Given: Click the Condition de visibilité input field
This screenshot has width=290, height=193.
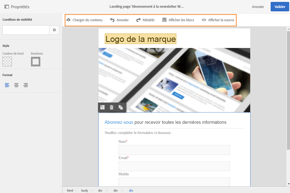Looking at the screenshot, I should 26,30.
